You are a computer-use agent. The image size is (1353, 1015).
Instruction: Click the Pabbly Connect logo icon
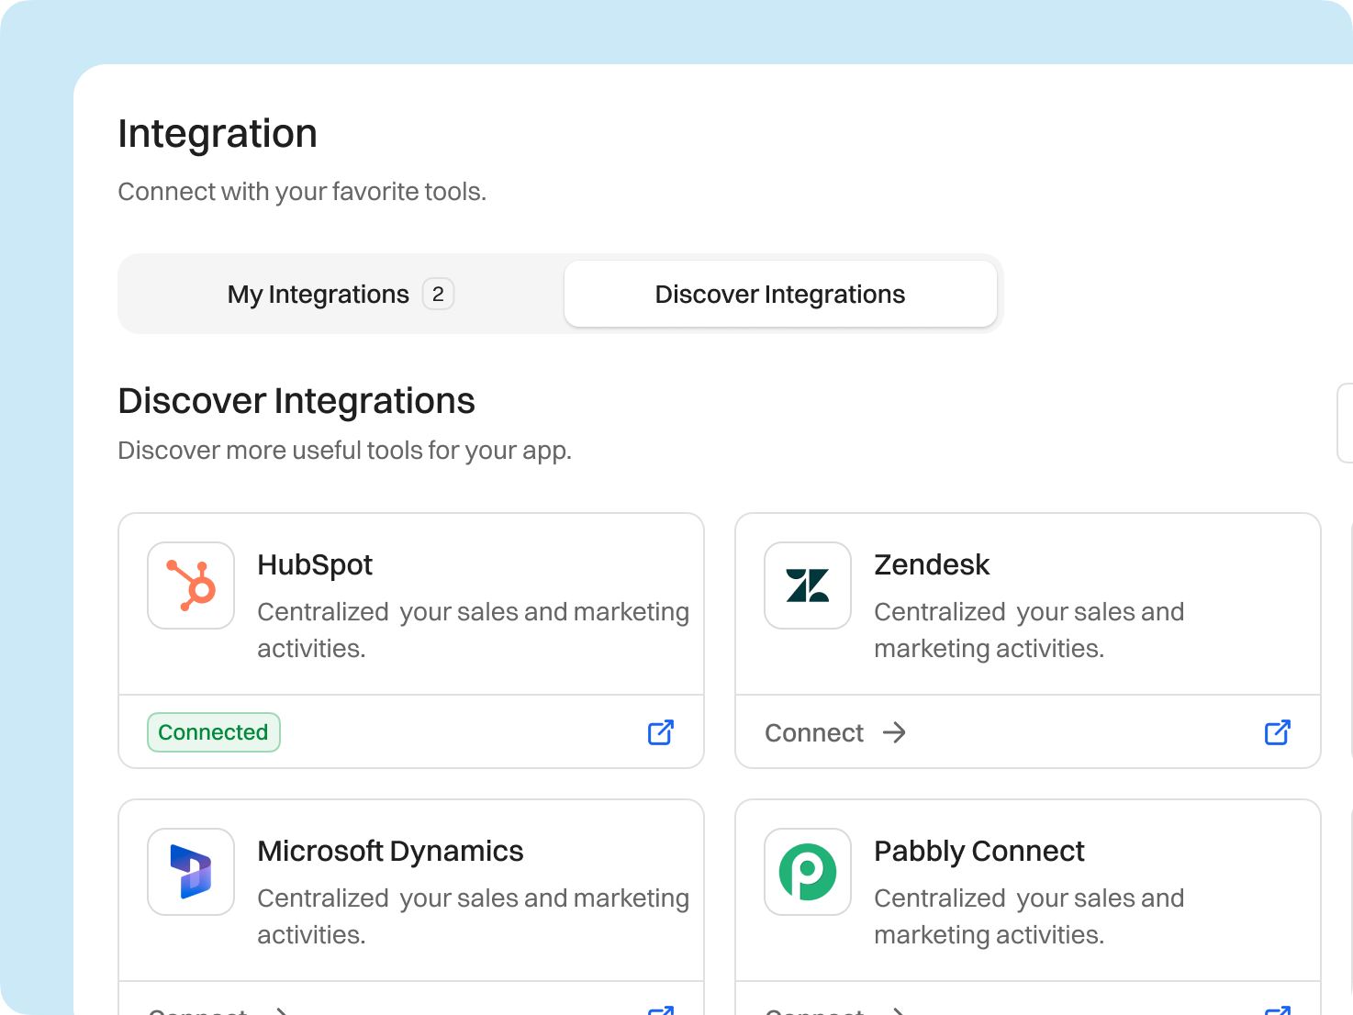(807, 872)
